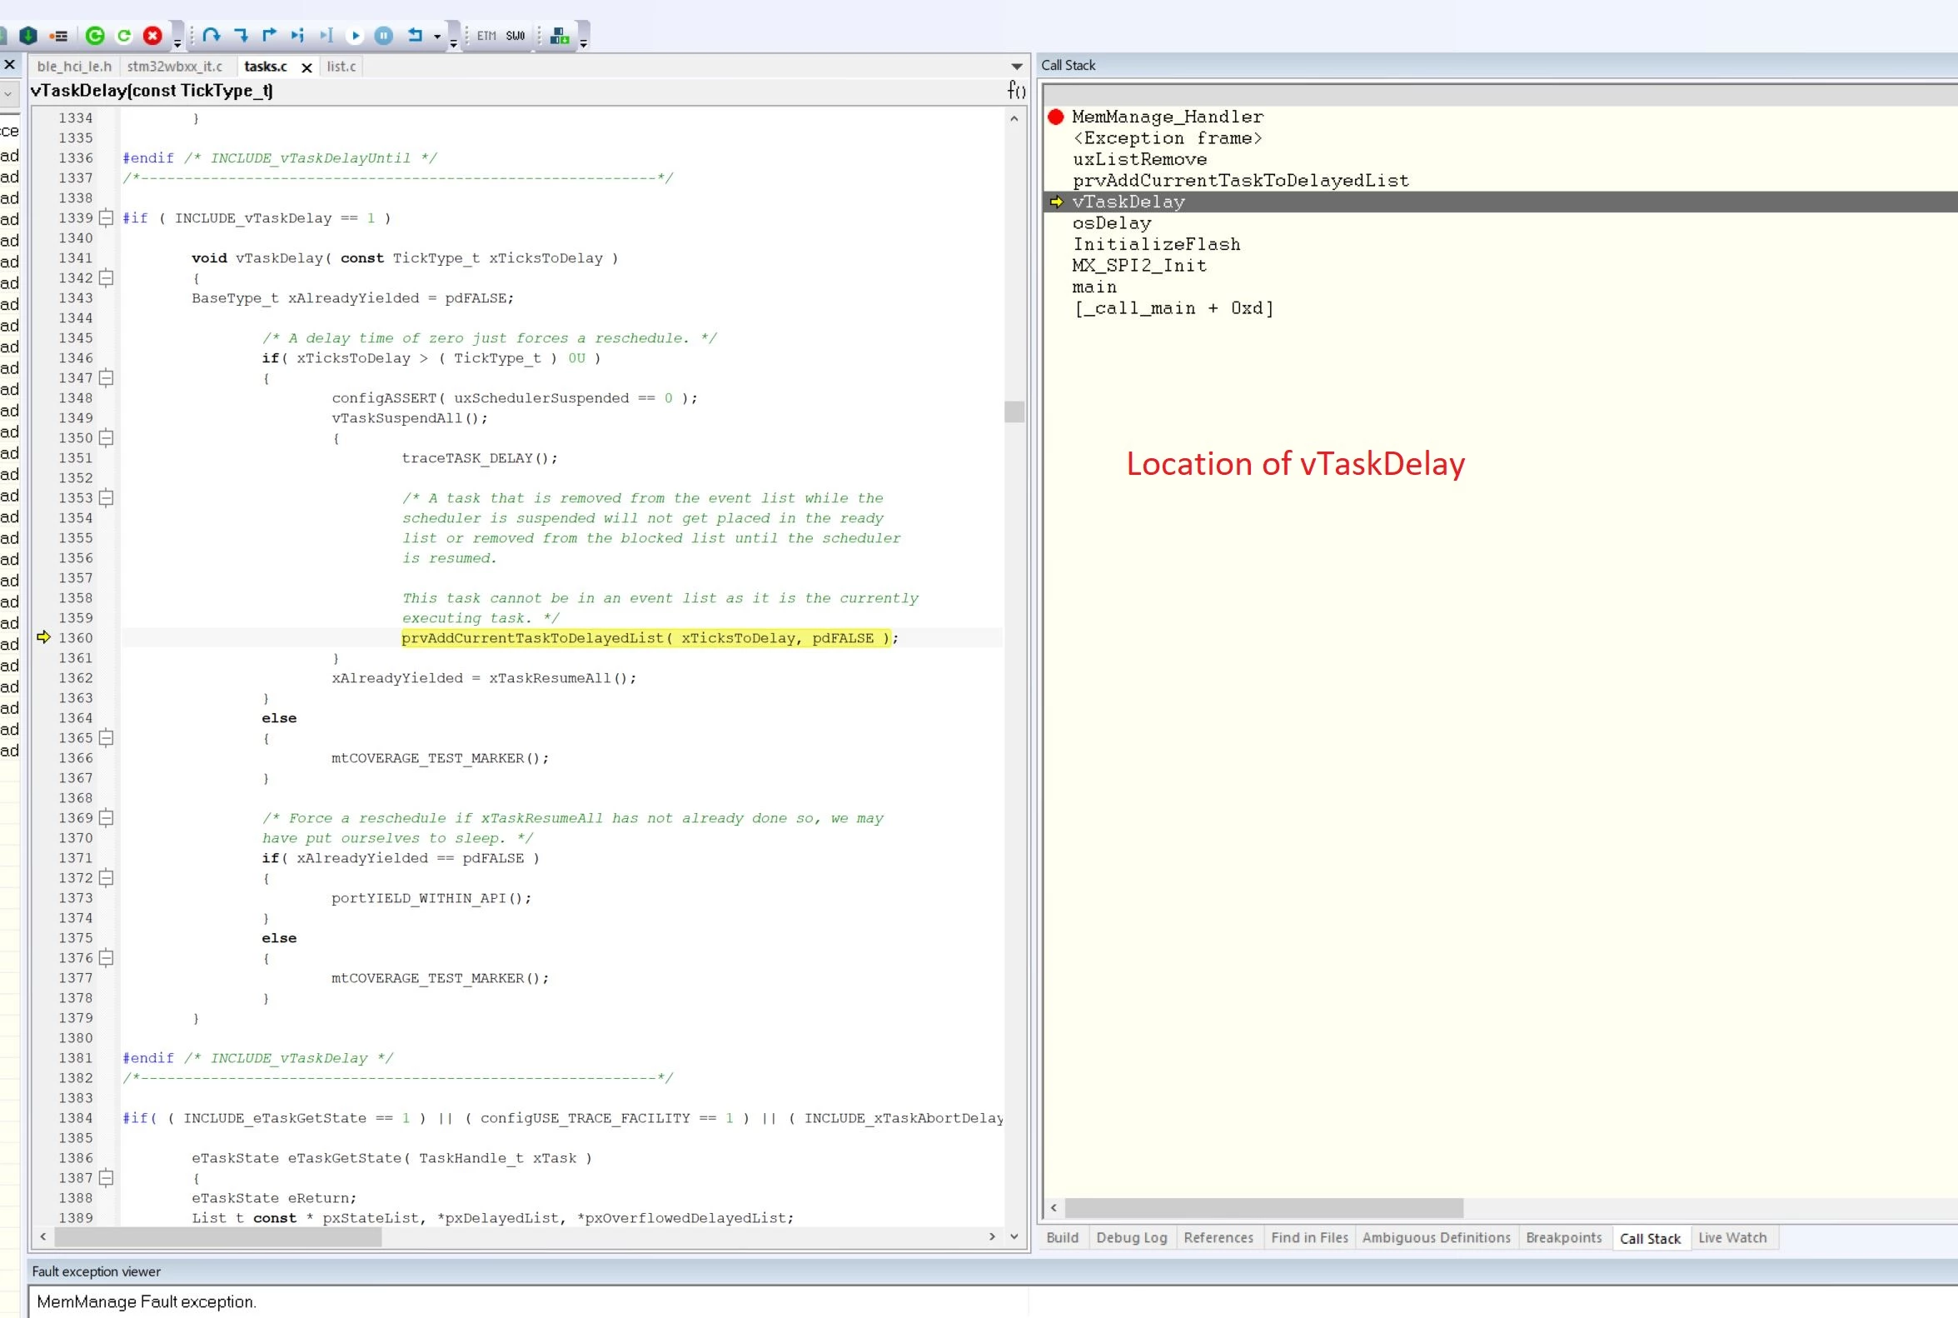
Task: Select uxListRemove frame in Call Stack
Action: tap(1139, 160)
